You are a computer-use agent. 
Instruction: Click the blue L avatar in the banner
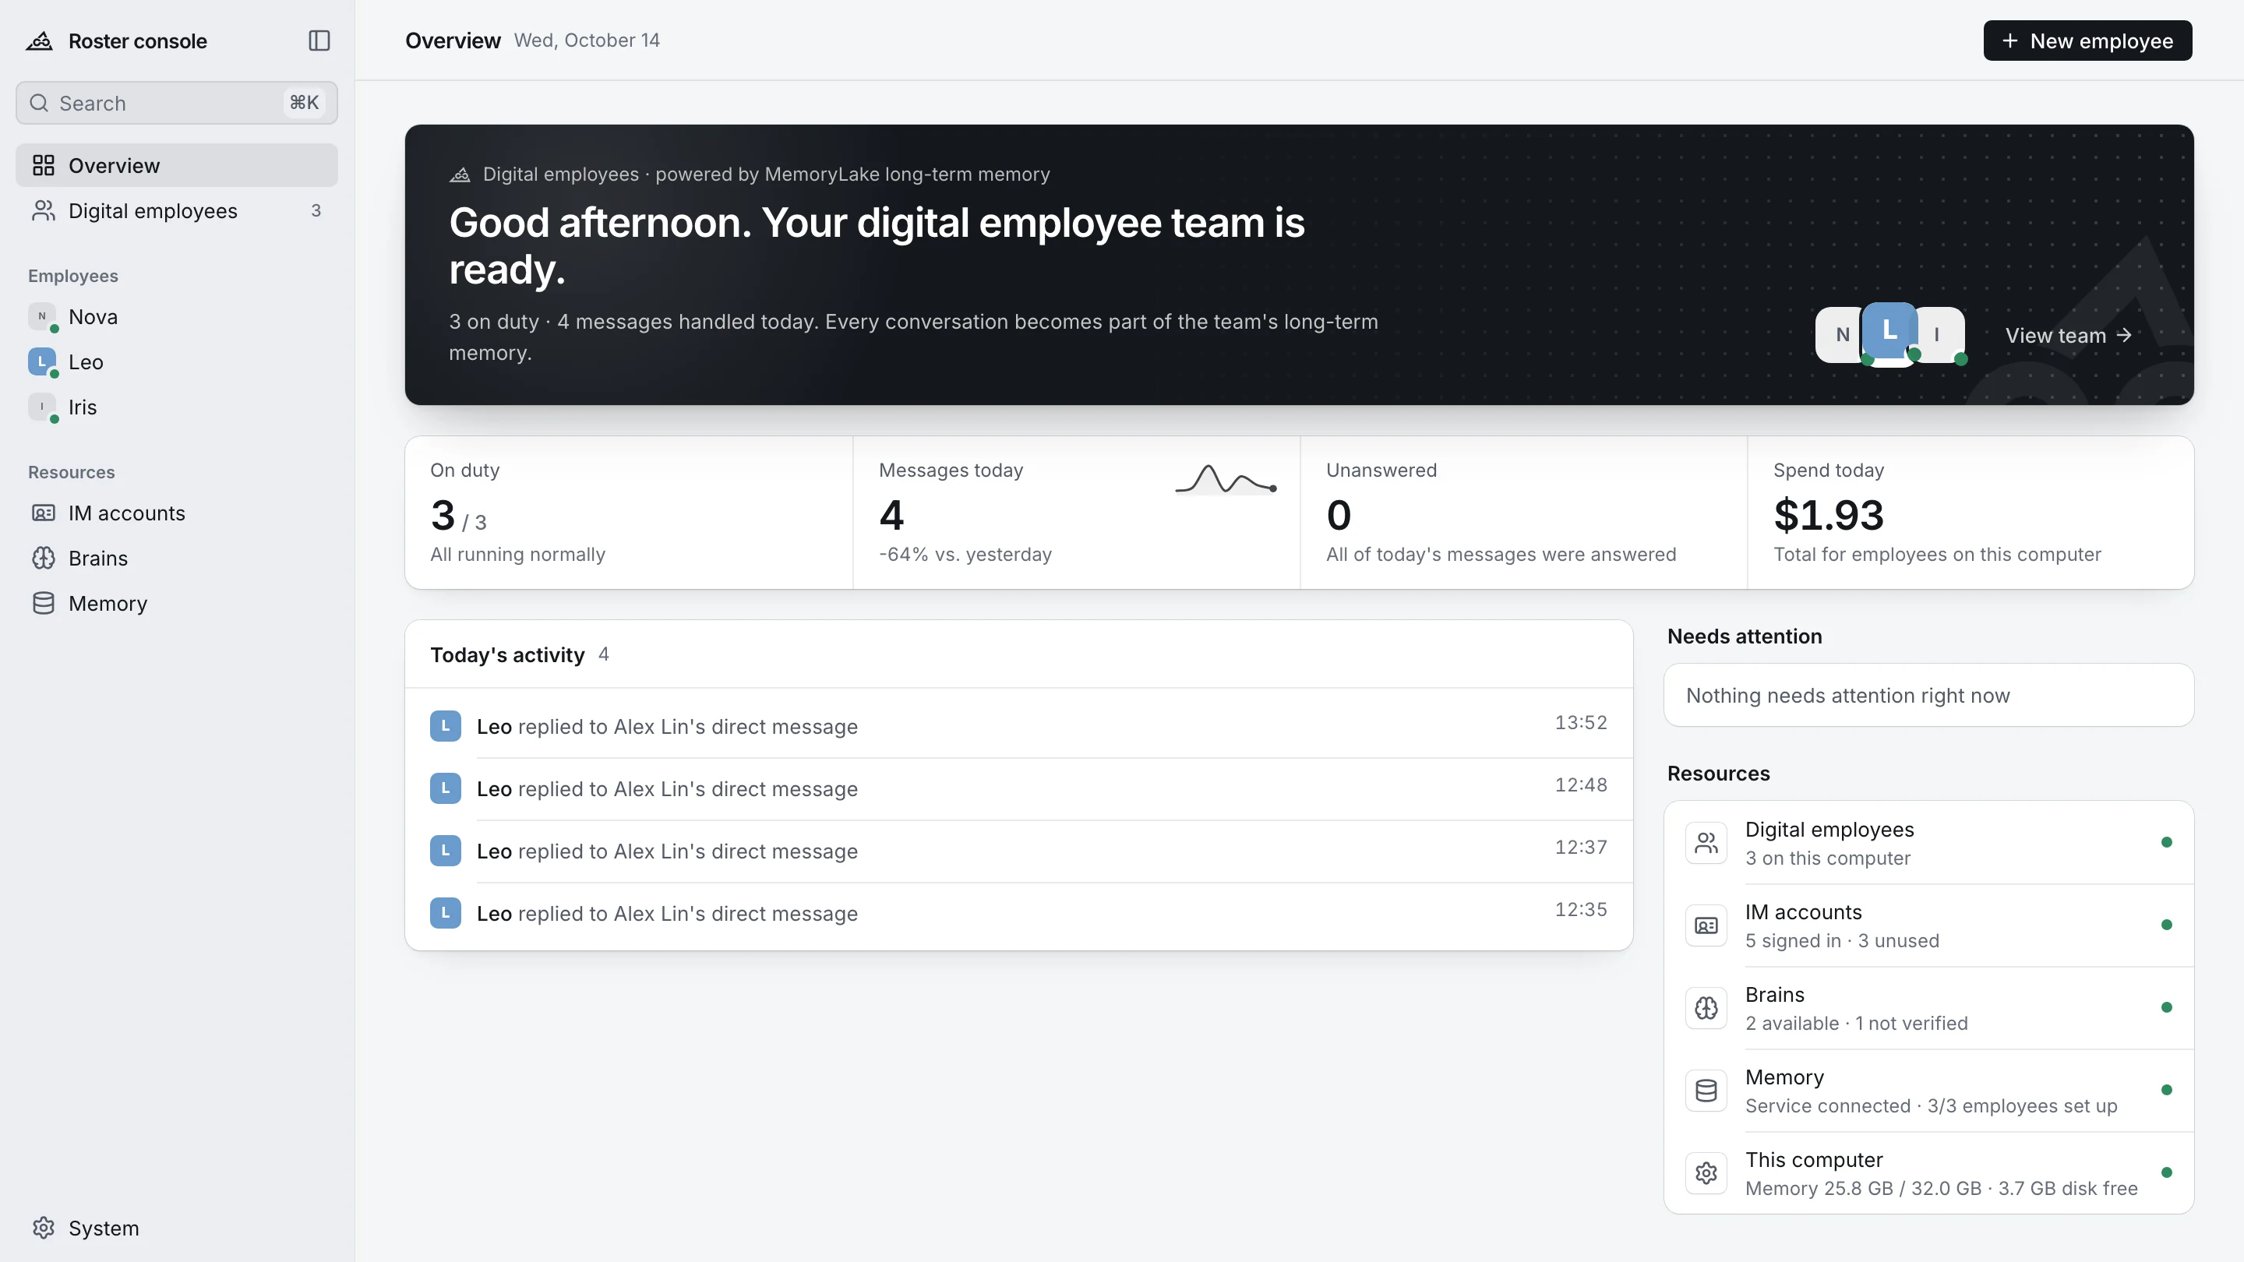point(1889,331)
